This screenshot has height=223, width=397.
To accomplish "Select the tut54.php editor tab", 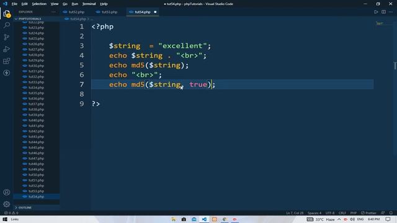I will (143, 12).
